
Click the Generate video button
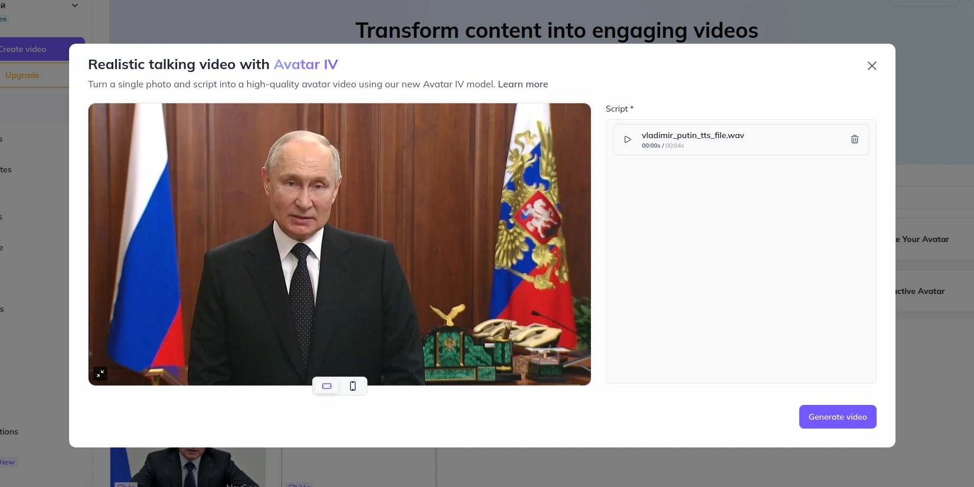coord(838,417)
